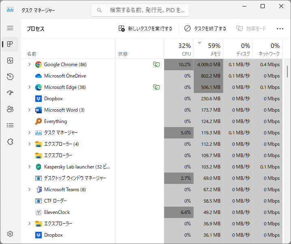291x244 pixels.
Task: Sort by CPU column header
Action: pyautogui.click(x=179, y=49)
